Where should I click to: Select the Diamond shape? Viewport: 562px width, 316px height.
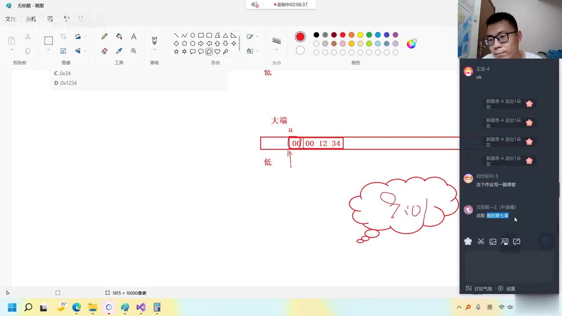click(176, 43)
